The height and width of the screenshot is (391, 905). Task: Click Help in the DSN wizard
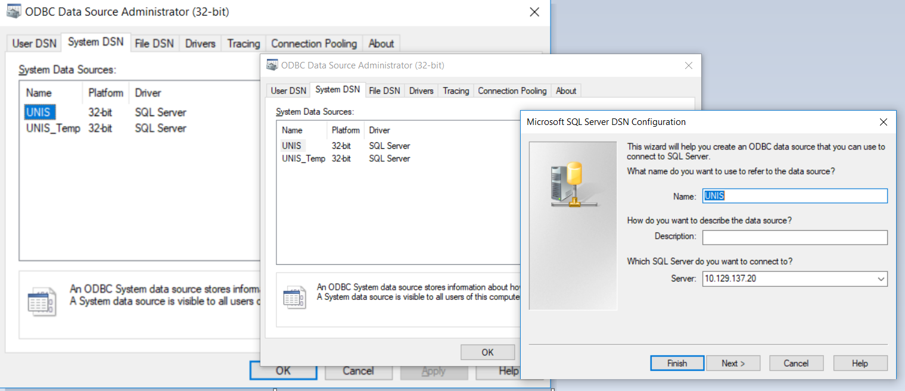coord(860,363)
